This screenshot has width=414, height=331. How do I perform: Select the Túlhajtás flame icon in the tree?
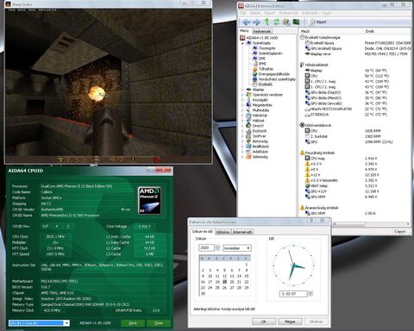[254, 69]
